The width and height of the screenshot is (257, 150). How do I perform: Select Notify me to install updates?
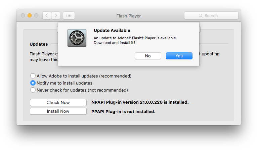click(x=33, y=83)
